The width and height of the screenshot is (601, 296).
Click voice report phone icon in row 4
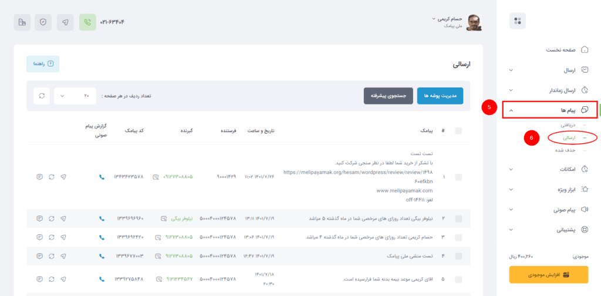coord(102,255)
